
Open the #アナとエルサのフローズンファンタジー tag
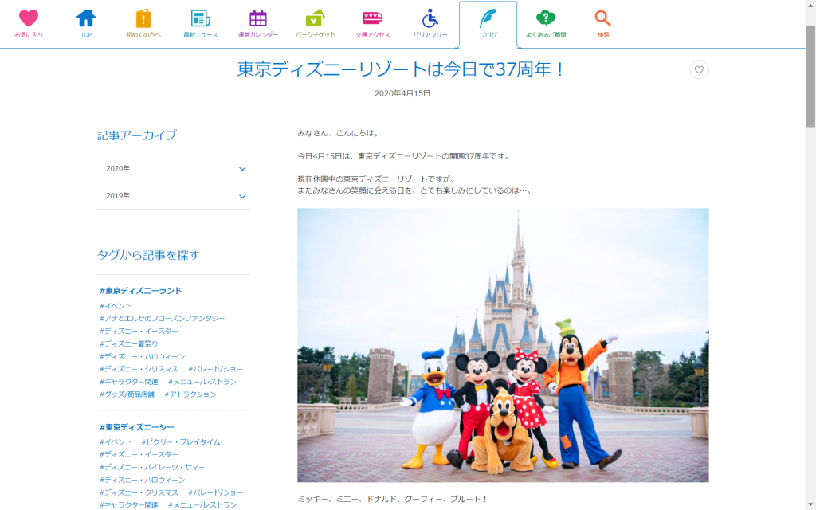pyautogui.click(x=162, y=319)
